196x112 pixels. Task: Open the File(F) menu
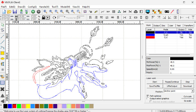(4, 7)
